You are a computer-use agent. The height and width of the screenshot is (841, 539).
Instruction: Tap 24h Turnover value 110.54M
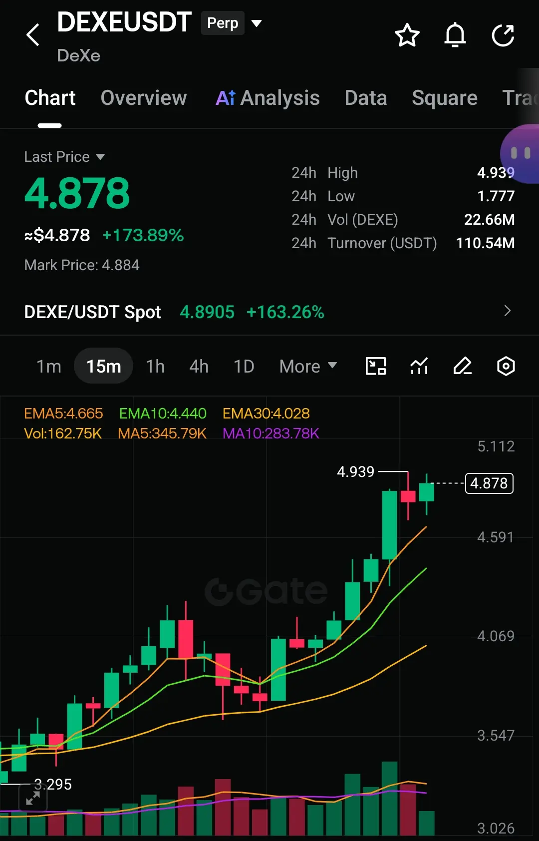coord(485,243)
